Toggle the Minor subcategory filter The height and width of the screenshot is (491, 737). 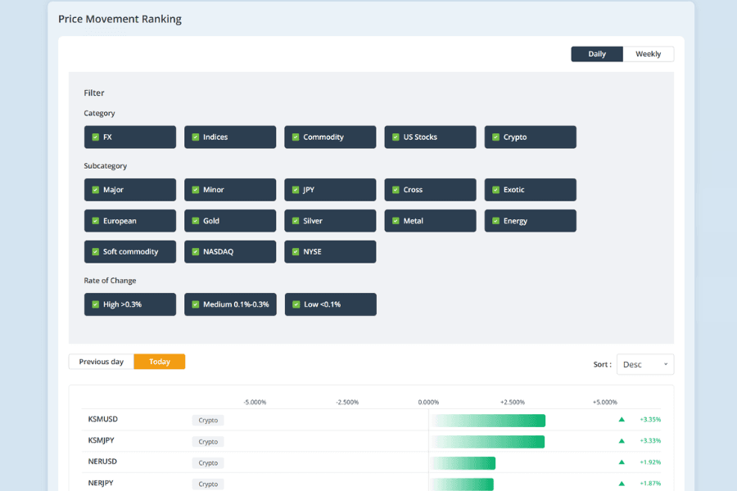coord(230,190)
